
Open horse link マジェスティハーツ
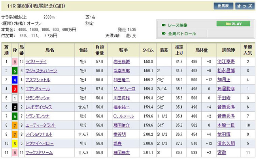tap(47, 71)
